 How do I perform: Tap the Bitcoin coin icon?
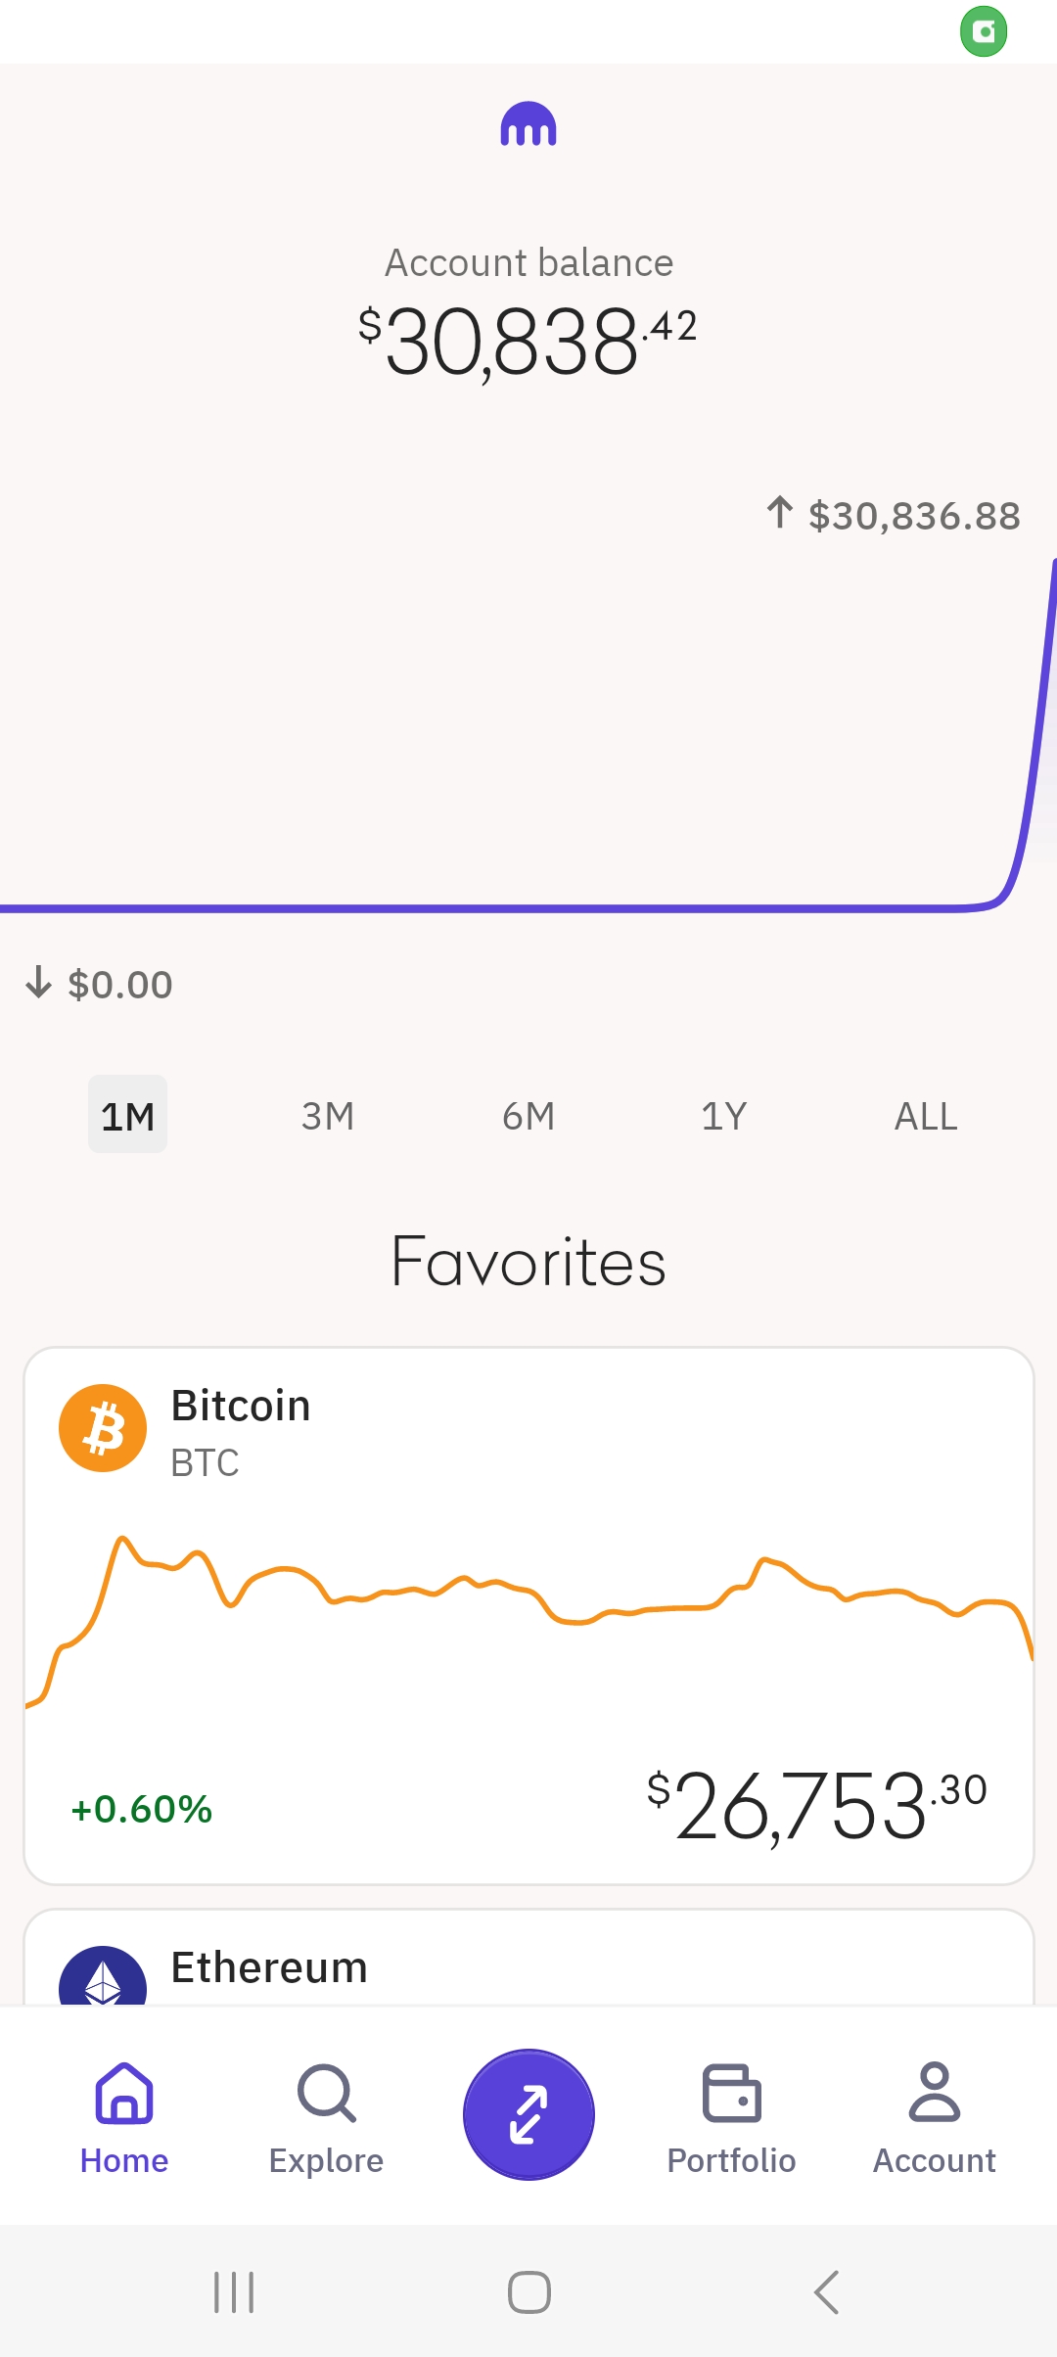coord(103,1427)
